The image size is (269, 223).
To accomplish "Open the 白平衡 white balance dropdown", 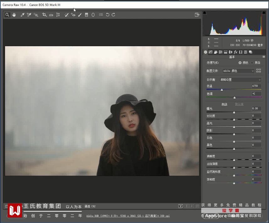I will pyautogui.click(x=240, y=80).
